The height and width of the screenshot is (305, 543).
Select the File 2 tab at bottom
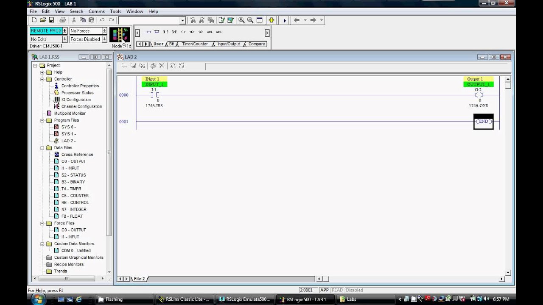[x=140, y=279]
